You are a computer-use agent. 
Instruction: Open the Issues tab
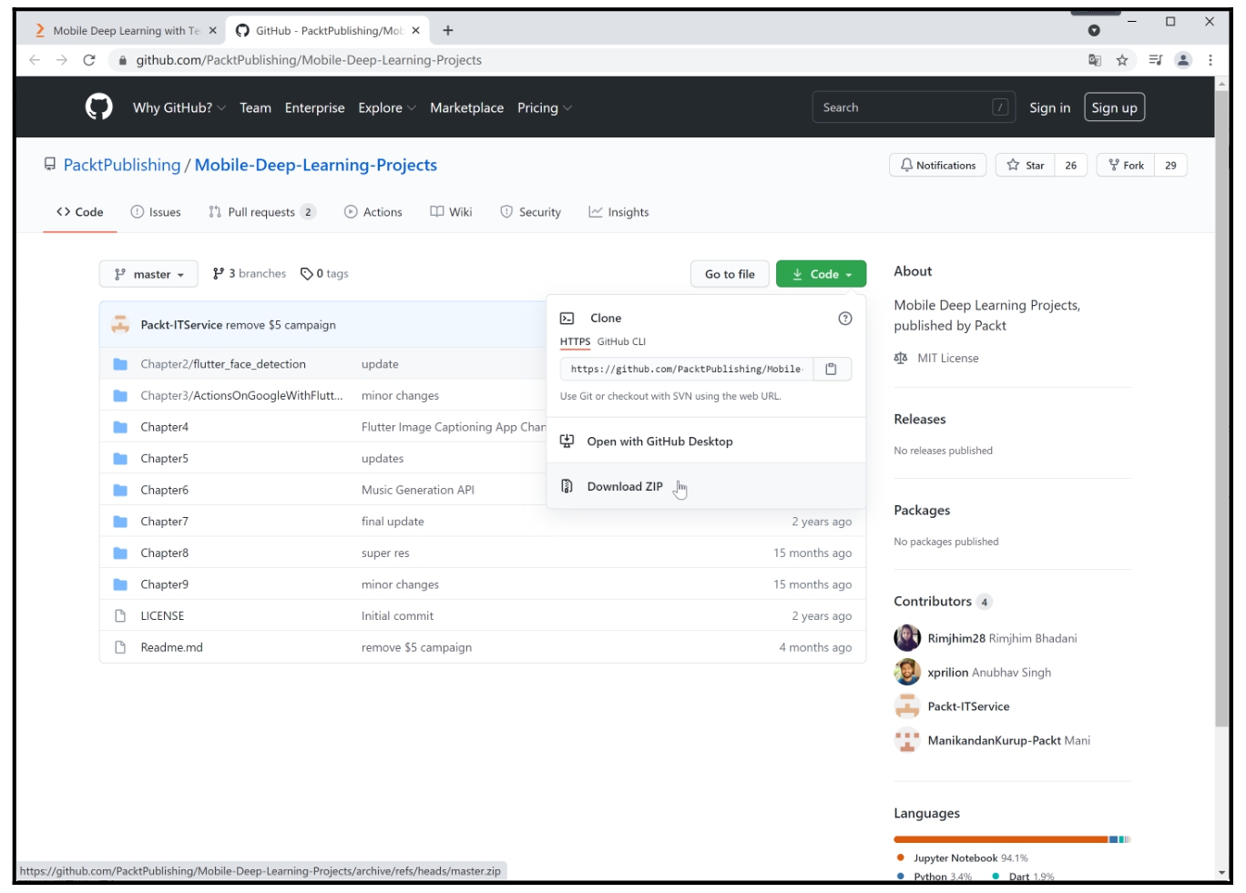[x=156, y=212]
